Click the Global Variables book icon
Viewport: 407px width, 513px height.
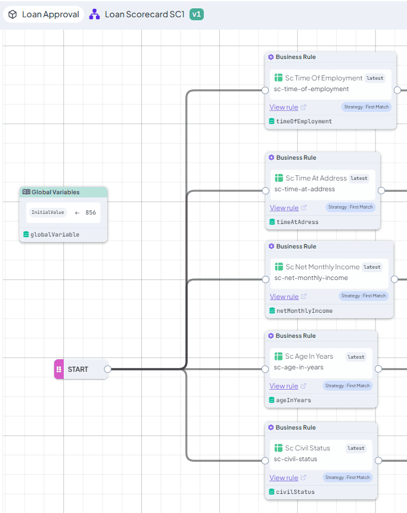[x=26, y=192]
